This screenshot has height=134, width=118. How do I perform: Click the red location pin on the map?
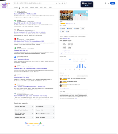80,15
